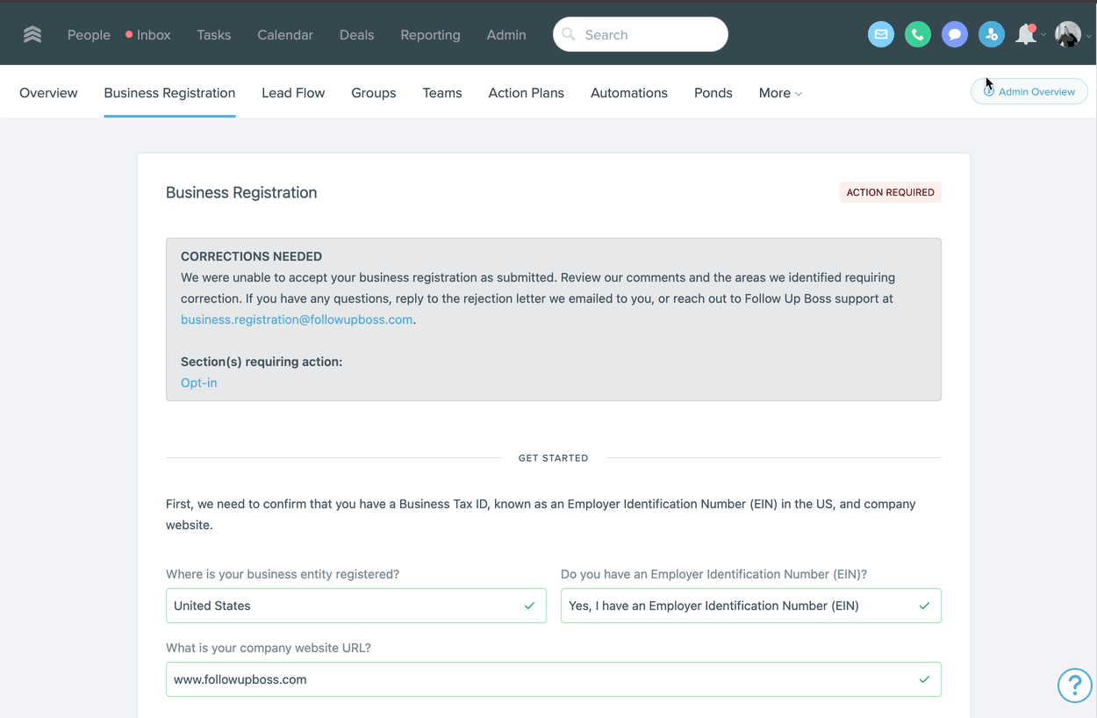Open the business entity country dropdown

tap(356, 606)
